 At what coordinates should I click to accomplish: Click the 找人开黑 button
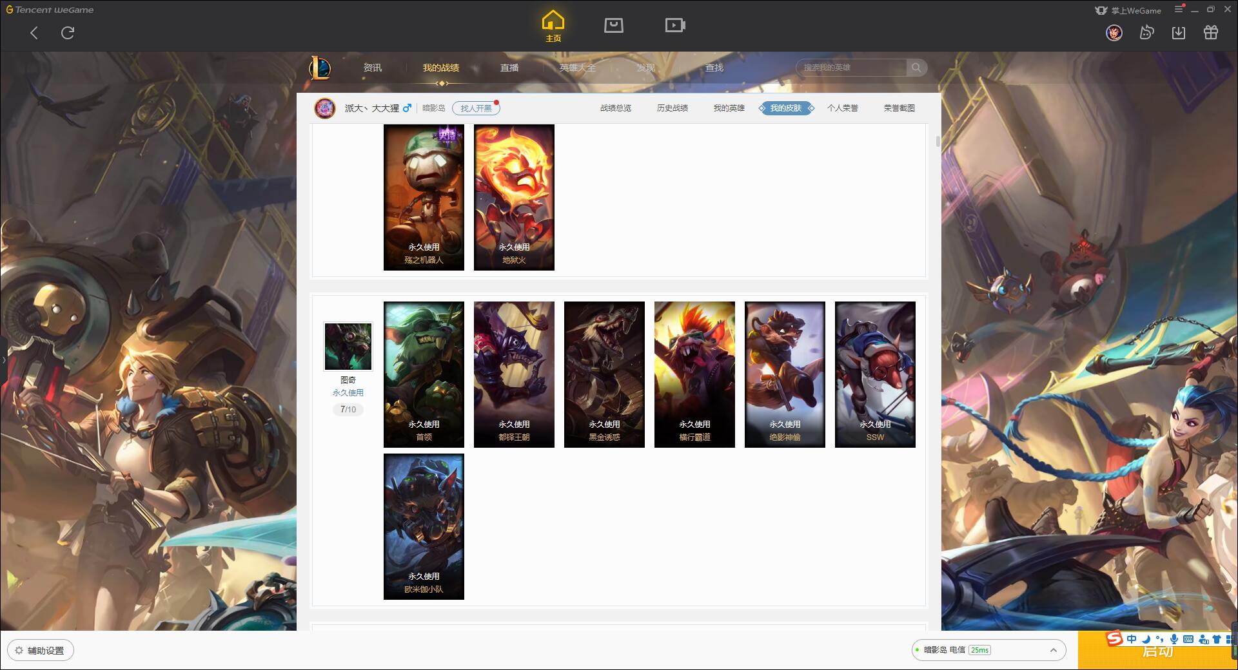[x=476, y=108]
